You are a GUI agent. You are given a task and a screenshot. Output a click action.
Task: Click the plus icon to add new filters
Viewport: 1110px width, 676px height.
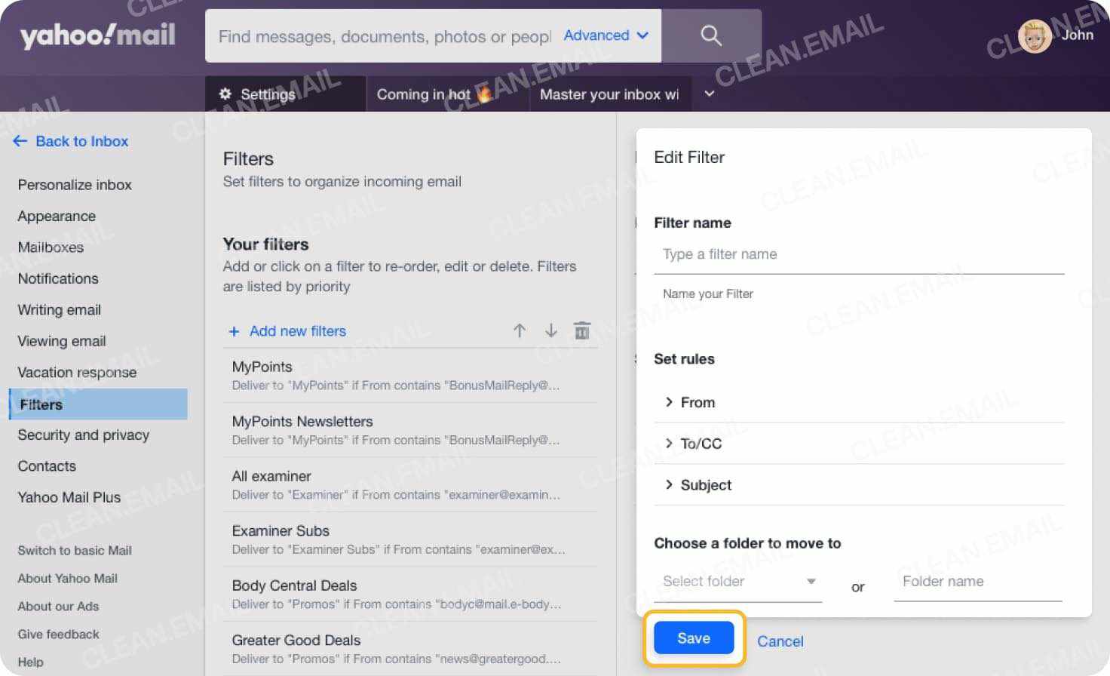tap(235, 331)
